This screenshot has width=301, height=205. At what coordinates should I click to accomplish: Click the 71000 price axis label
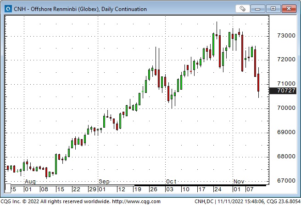coord(286,83)
